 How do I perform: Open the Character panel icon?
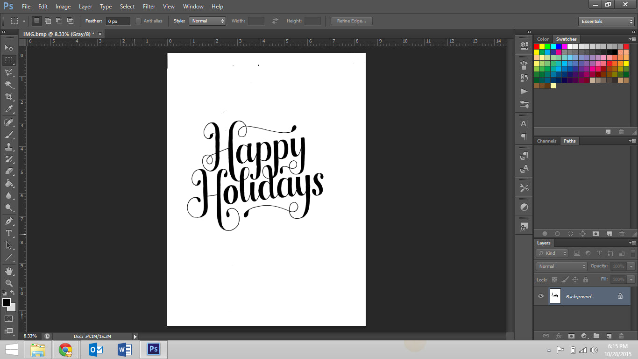524,124
